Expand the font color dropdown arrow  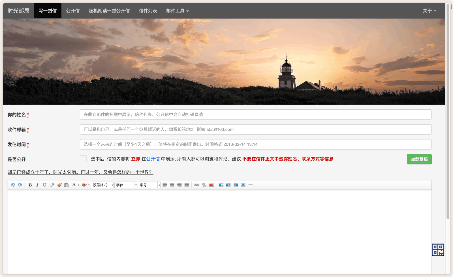point(78,185)
